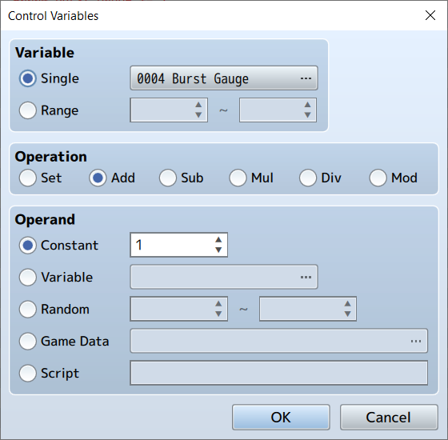The width and height of the screenshot is (448, 440).
Task: Click the Script text field
Action: (x=279, y=373)
